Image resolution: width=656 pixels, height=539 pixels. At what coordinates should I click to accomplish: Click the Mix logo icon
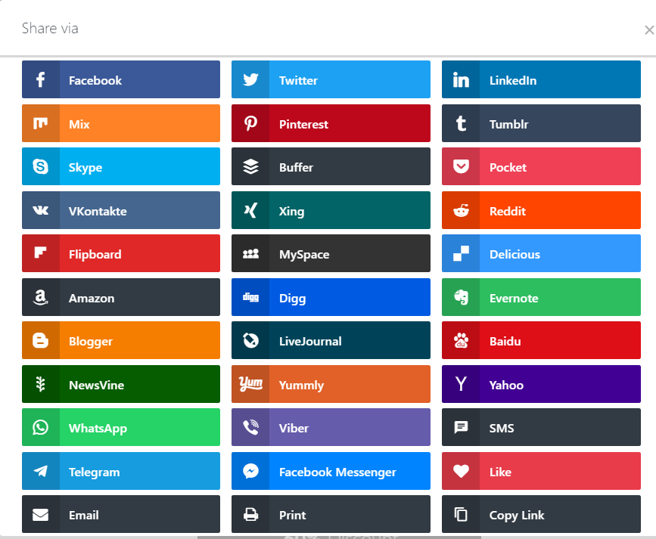pos(41,123)
